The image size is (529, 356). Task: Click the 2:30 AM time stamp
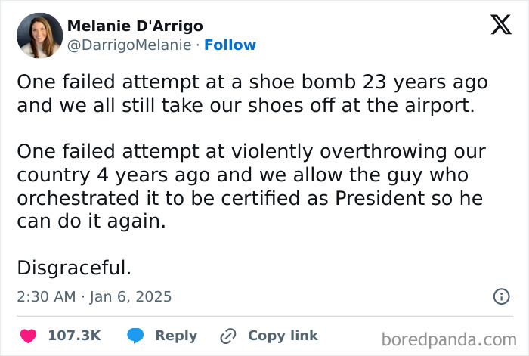click(x=45, y=297)
